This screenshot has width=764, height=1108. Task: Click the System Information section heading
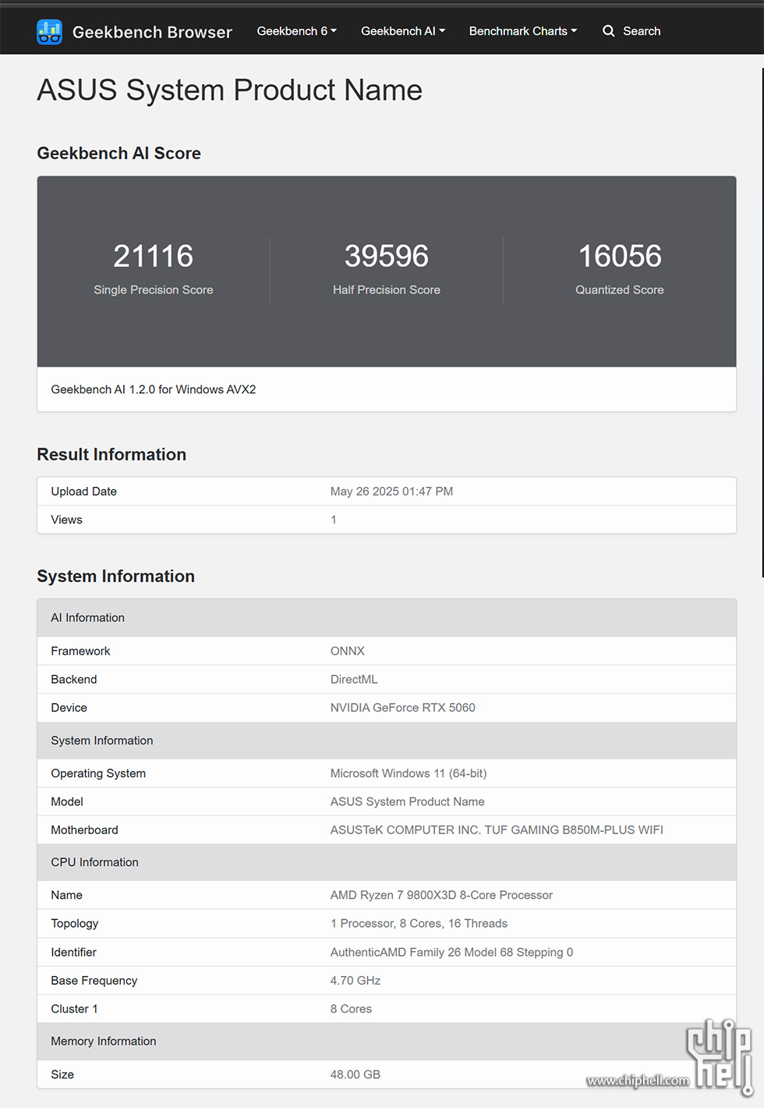pos(116,577)
